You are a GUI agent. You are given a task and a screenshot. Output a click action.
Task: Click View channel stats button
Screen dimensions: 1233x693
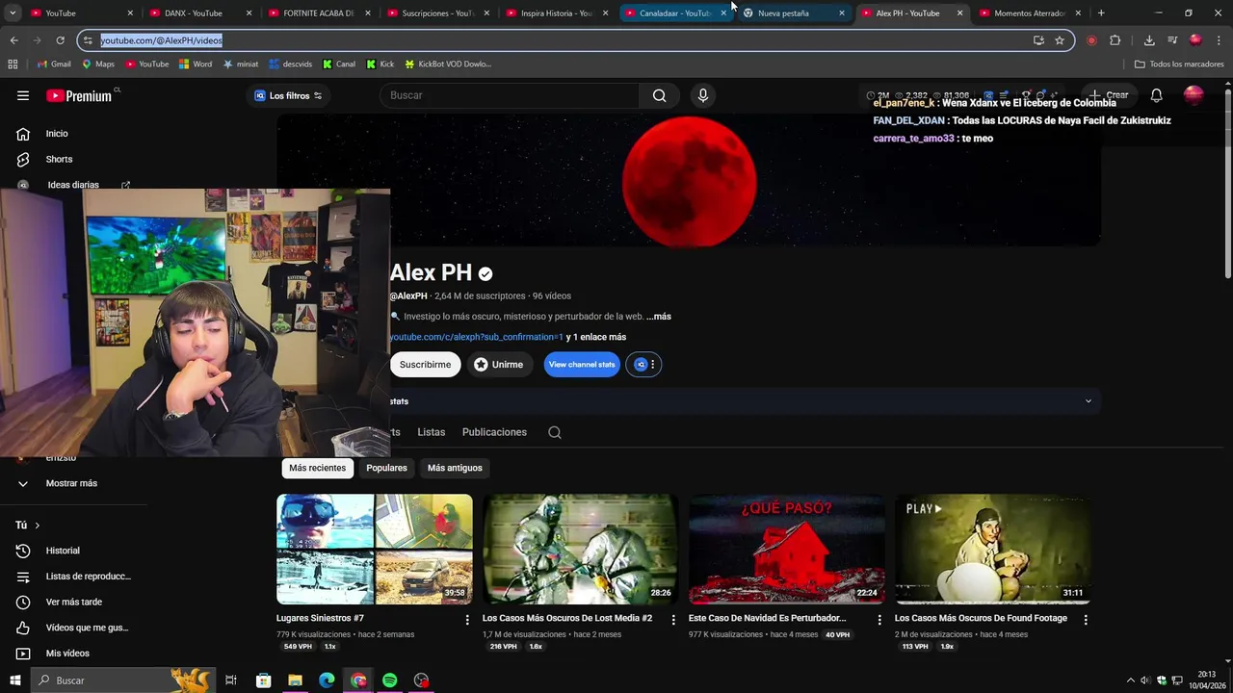point(582,365)
